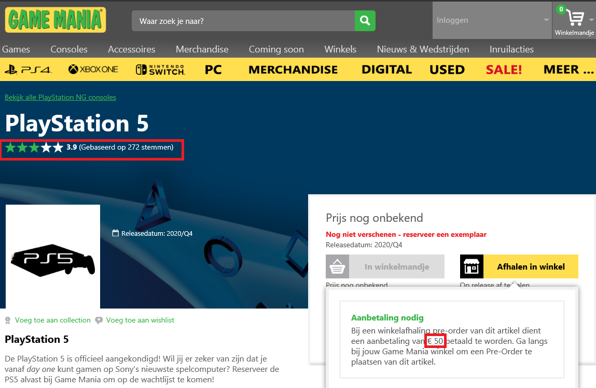Open the SALE! section
596x388 pixels.
click(504, 70)
